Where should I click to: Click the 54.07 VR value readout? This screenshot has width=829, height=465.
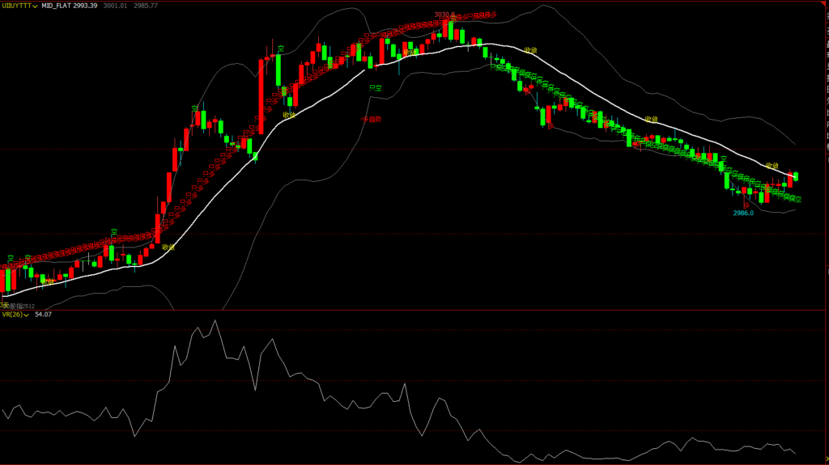(x=43, y=315)
